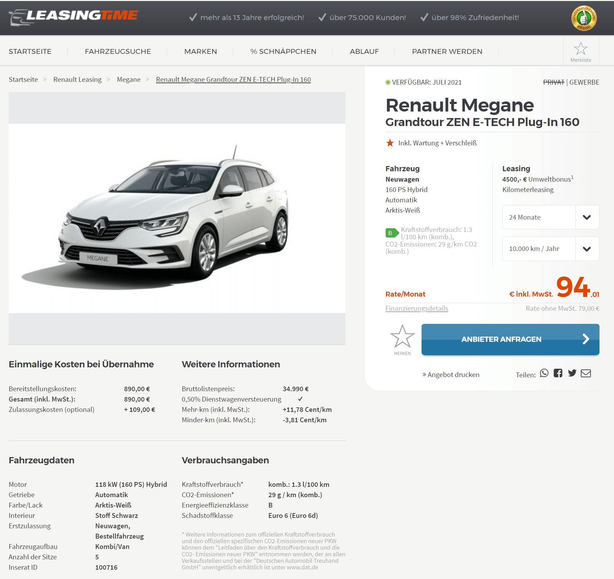Click Angebot drucken link
614x579 pixels.
[x=451, y=375]
